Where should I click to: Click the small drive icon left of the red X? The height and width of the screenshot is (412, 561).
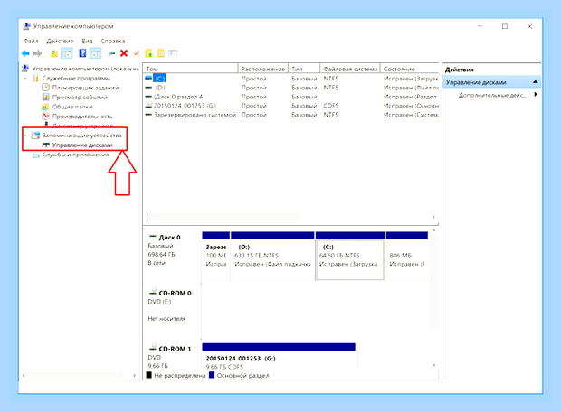(x=111, y=53)
